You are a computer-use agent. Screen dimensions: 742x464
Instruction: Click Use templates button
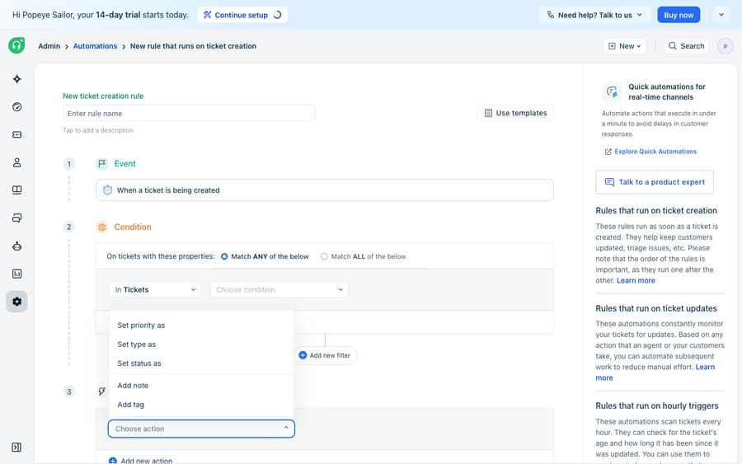point(515,113)
